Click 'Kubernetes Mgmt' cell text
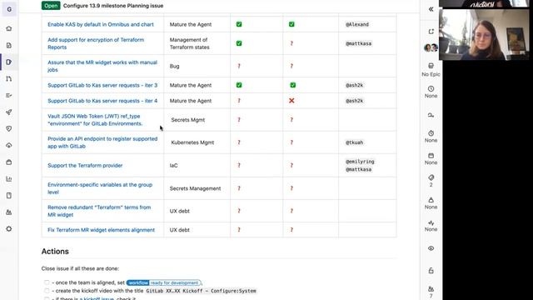 point(192,142)
